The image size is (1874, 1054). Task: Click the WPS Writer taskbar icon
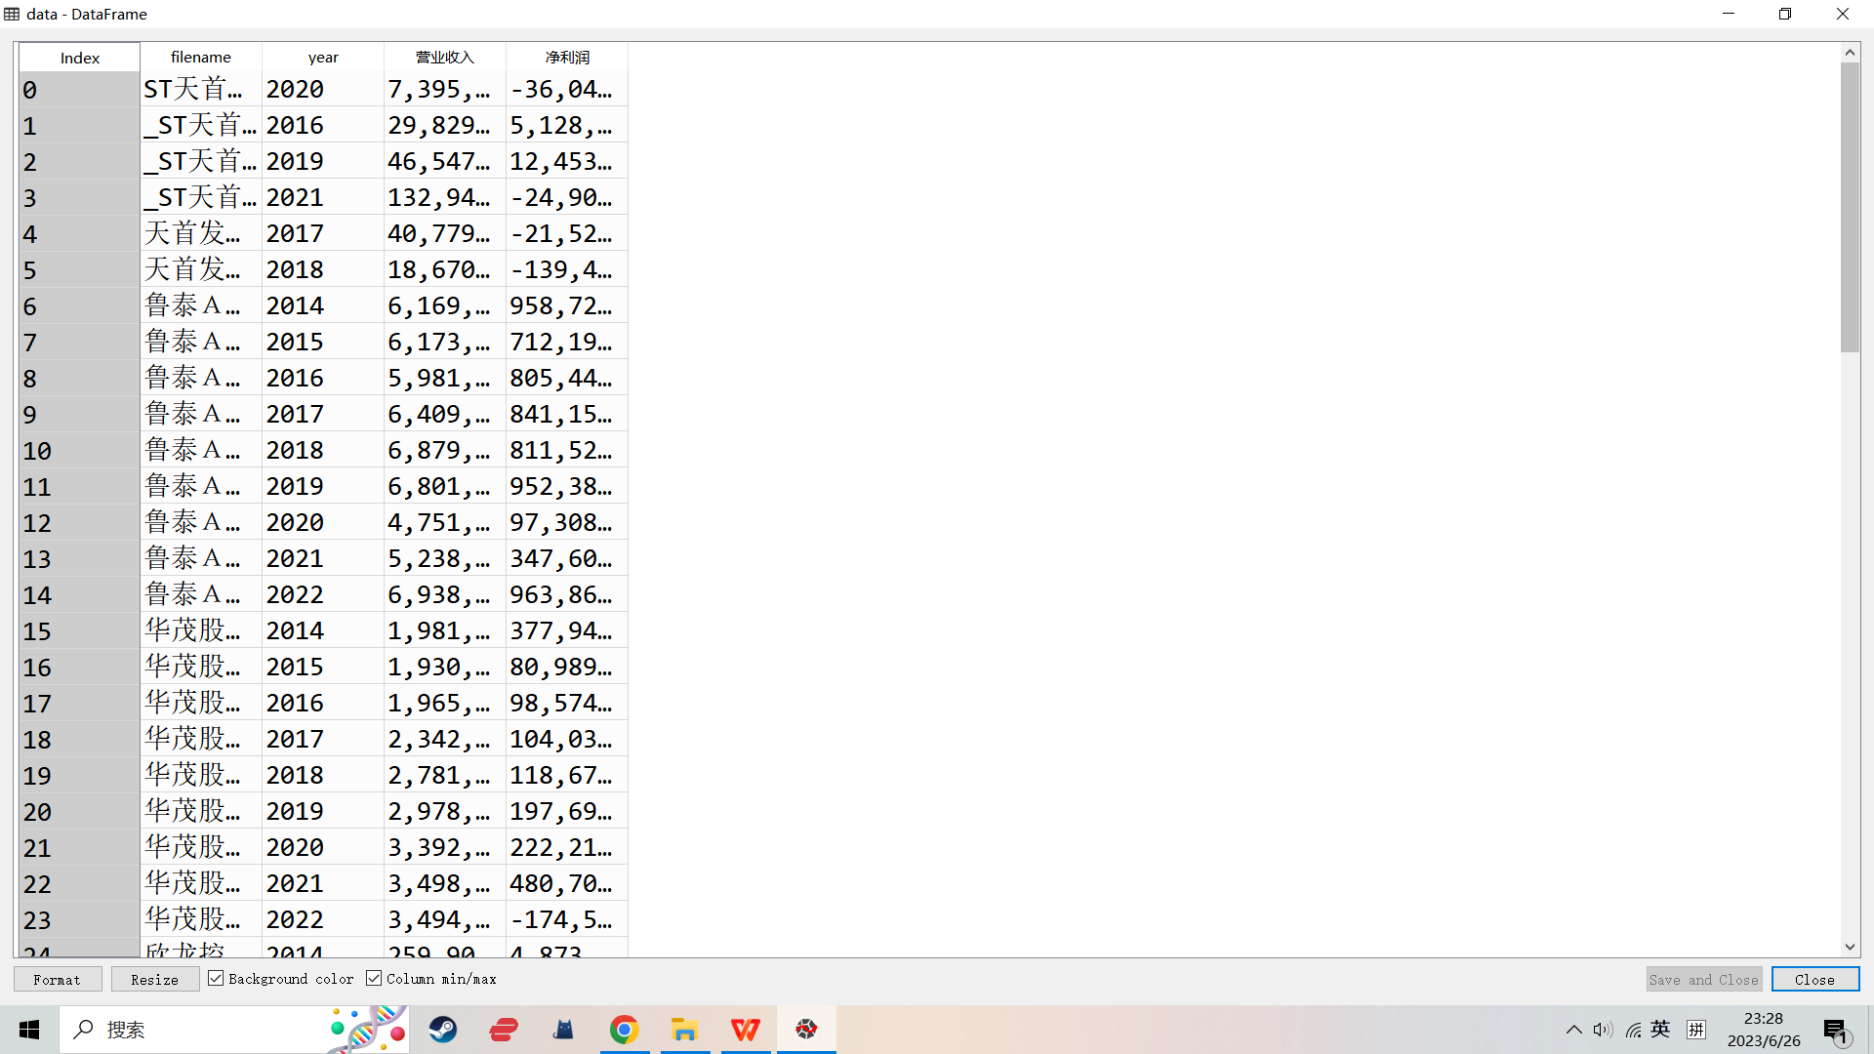(747, 1030)
